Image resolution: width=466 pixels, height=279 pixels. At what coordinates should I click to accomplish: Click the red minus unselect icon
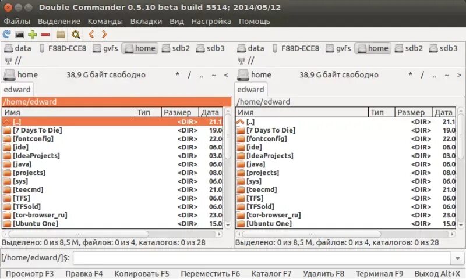(45, 35)
